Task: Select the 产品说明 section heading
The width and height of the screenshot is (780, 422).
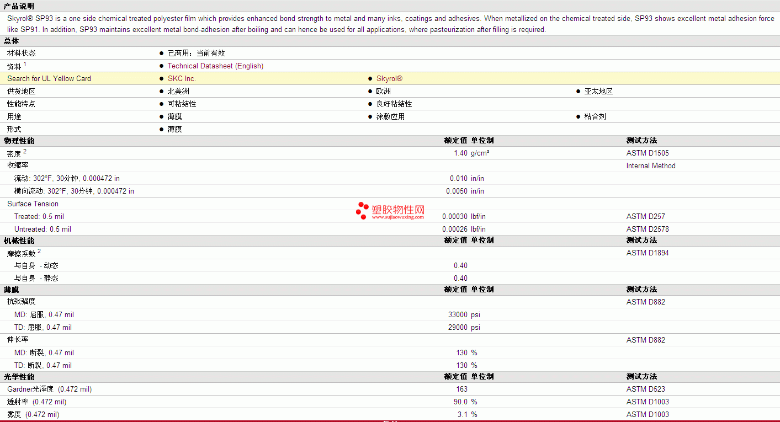Action: point(19,6)
